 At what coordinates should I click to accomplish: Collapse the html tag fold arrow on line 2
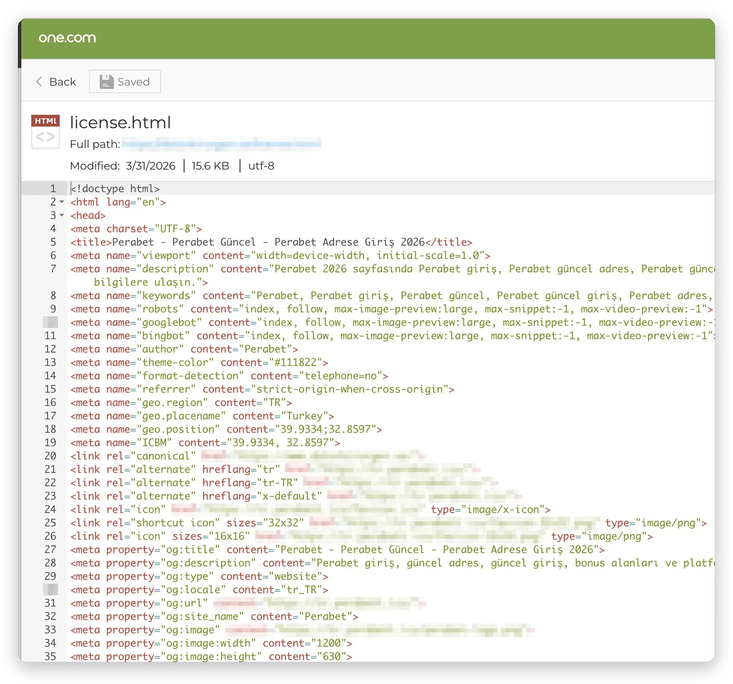[x=62, y=202]
